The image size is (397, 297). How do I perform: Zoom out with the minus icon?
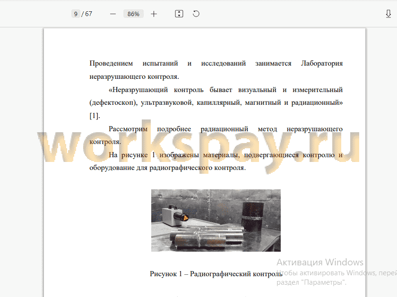click(x=113, y=14)
